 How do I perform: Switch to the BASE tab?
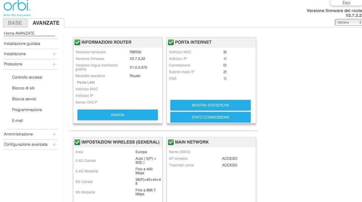click(x=15, y=23)
